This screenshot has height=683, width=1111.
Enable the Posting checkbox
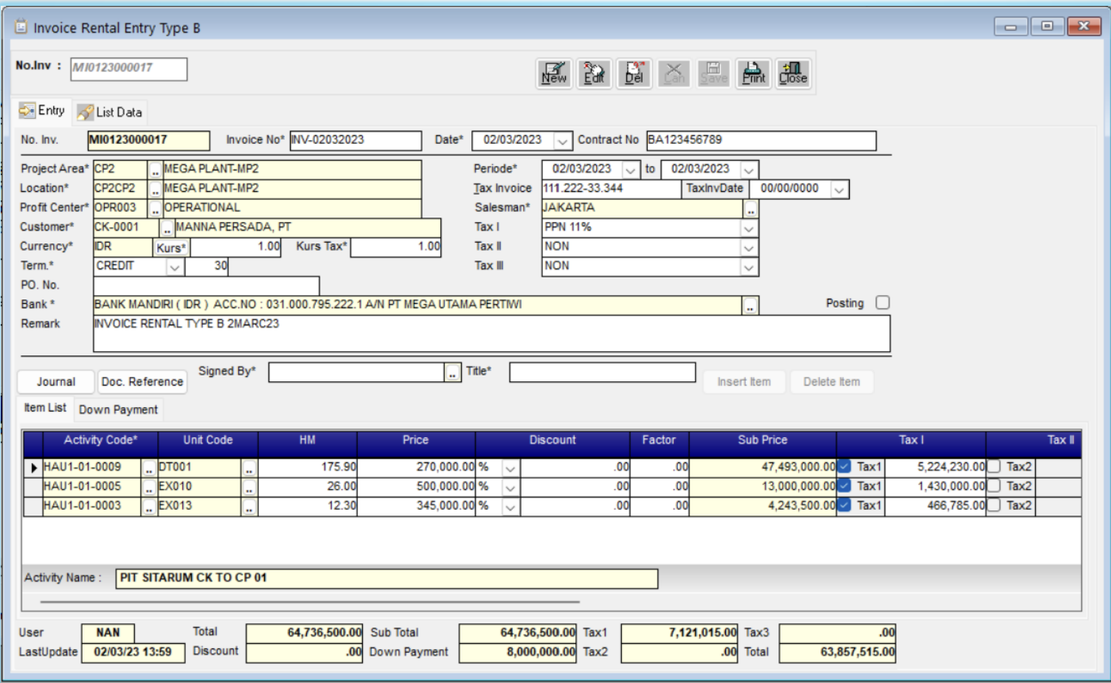click(882, 302)
